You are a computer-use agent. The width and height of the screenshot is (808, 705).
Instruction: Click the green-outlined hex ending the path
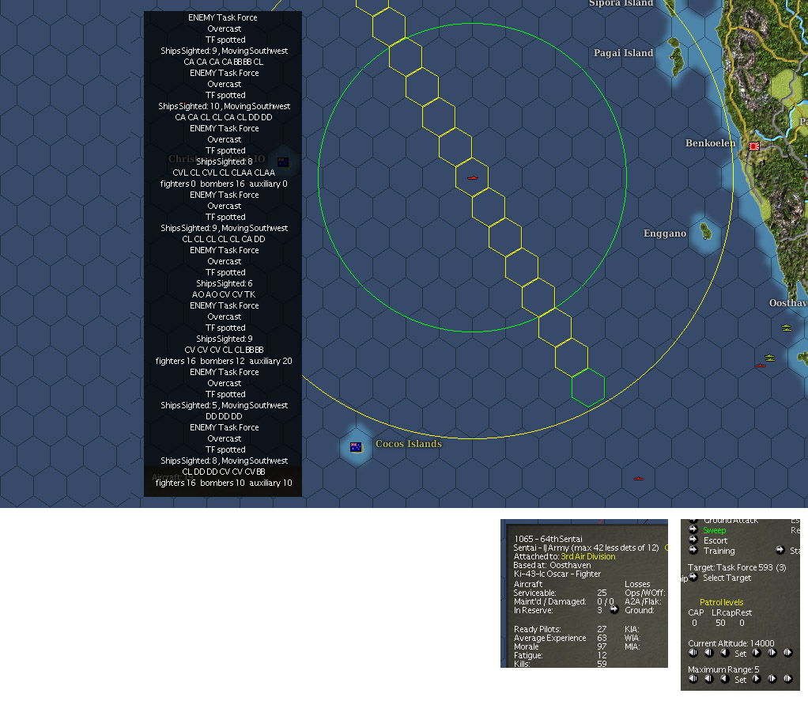point(588,388)
